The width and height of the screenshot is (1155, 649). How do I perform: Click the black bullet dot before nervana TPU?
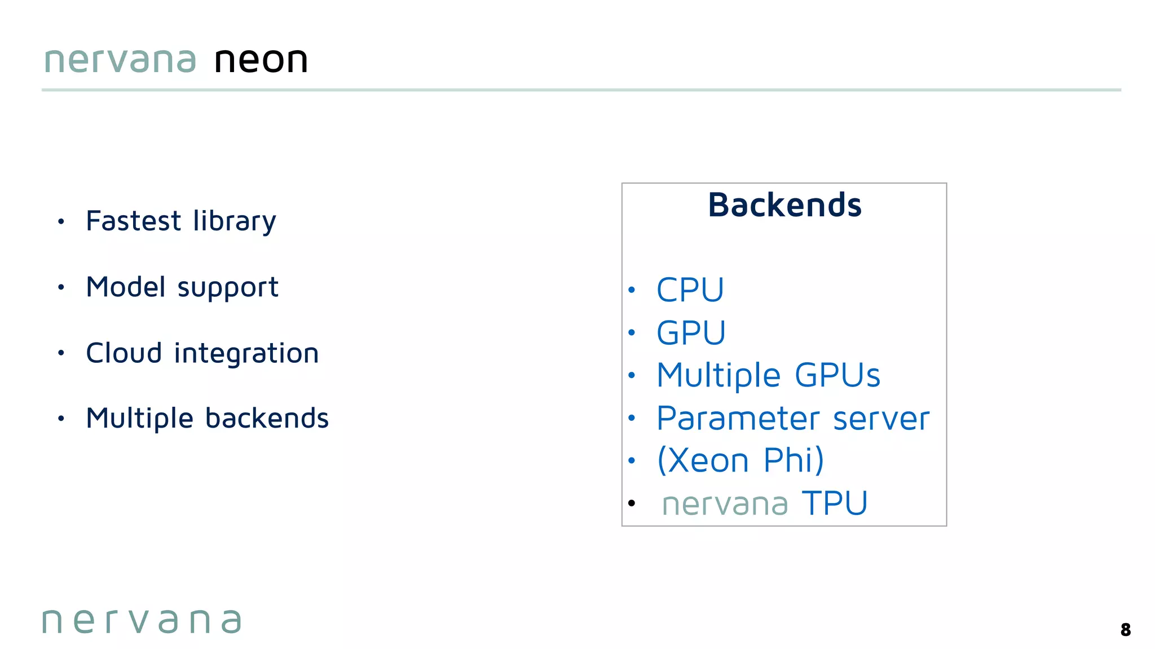632,503
